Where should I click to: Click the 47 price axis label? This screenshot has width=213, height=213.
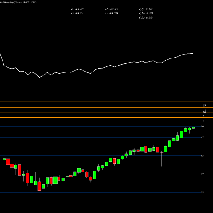point(202,138)
